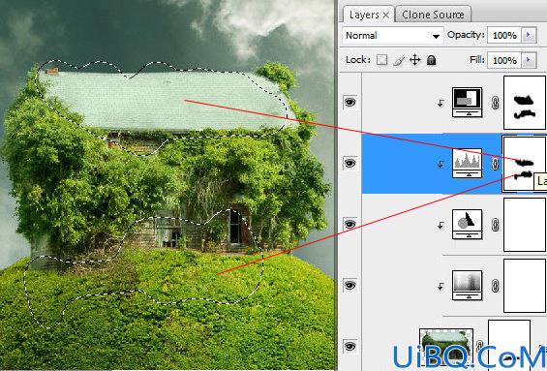Image resolution: width=547 pixels, height=371 pixels.
Task: Hide the gradient map adjustment layer
Action: 349,285
